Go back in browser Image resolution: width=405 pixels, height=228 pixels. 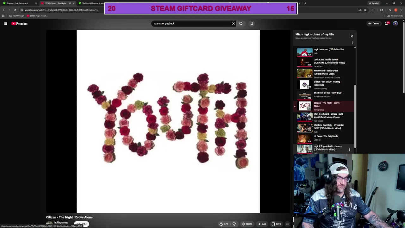[3, 10]
